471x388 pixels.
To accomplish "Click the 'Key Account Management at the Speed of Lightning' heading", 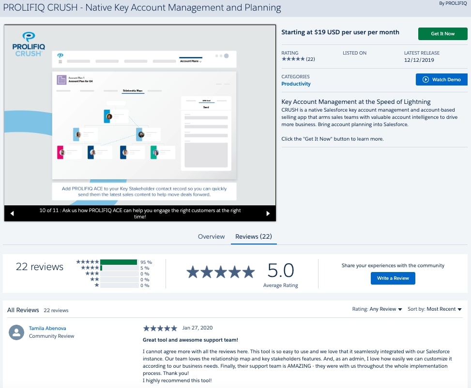I will pos(356,102).
